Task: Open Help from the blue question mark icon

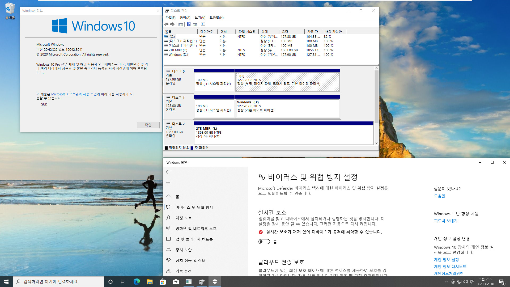Action: click(x=189, y=24)
